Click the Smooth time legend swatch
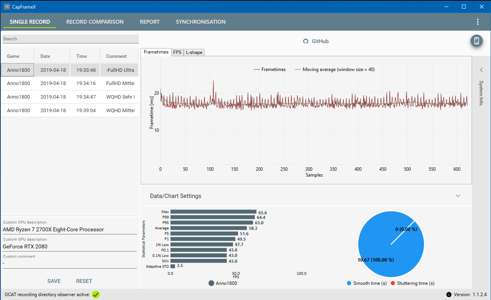Screen dimensions: 491x300 tap(350, 283)
